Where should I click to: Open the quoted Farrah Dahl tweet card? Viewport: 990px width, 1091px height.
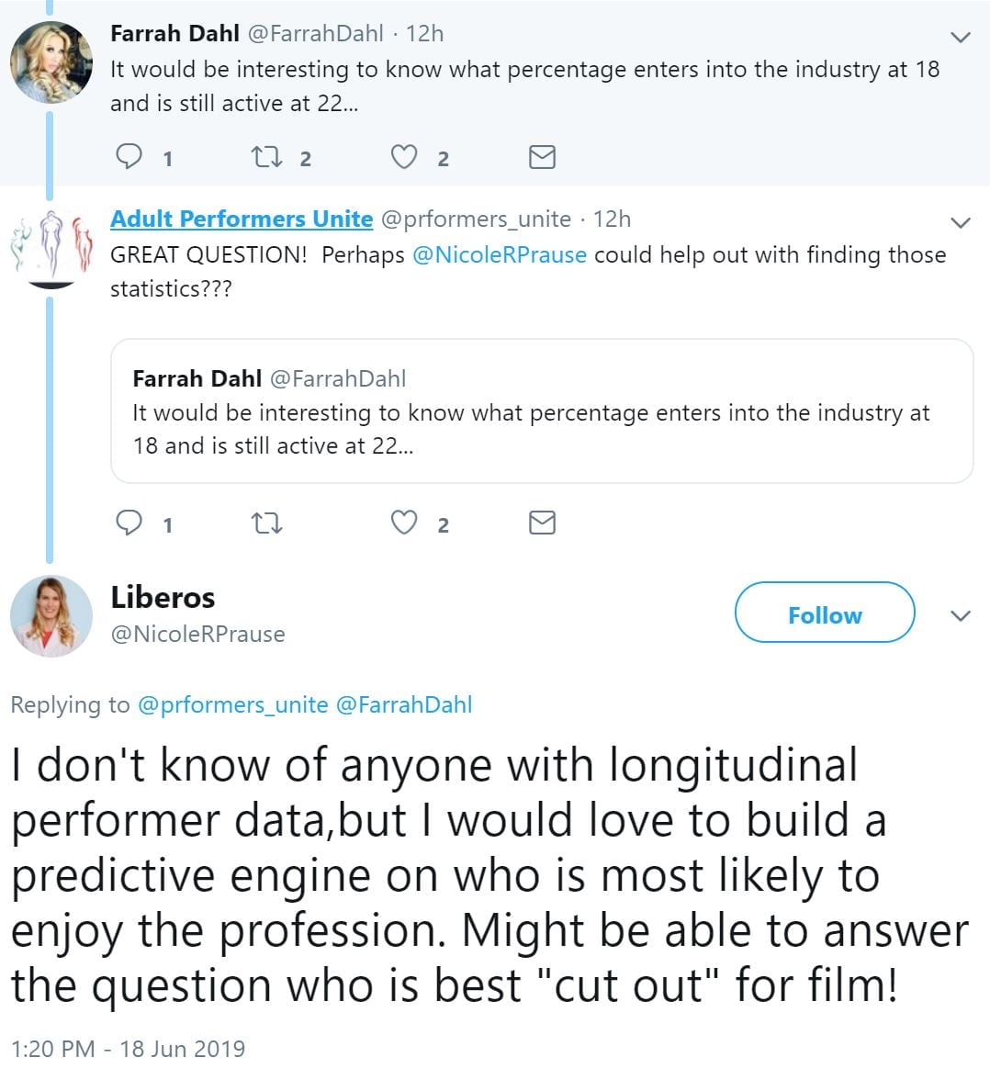click(x=541, y=411)
